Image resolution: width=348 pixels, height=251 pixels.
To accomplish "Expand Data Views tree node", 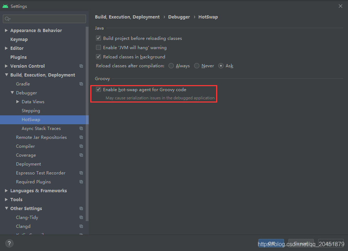I will [18, 101].
